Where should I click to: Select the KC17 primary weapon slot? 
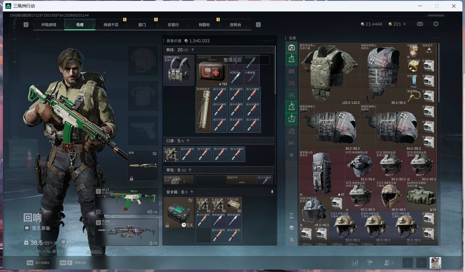pyautogui.click(x=127, y=201)
